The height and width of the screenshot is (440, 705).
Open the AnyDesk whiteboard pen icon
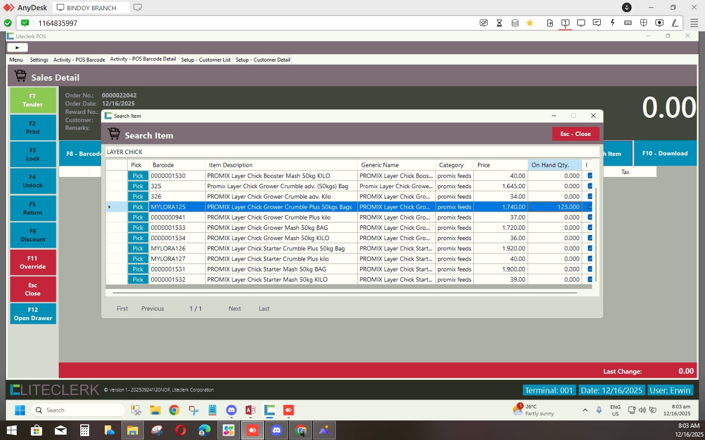(675, 23)
